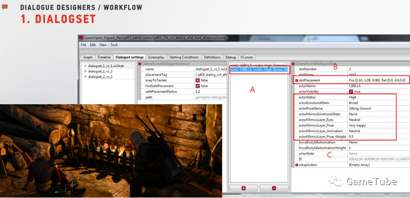Click the name value field
The image size is (410, 198).
(211, 69)
